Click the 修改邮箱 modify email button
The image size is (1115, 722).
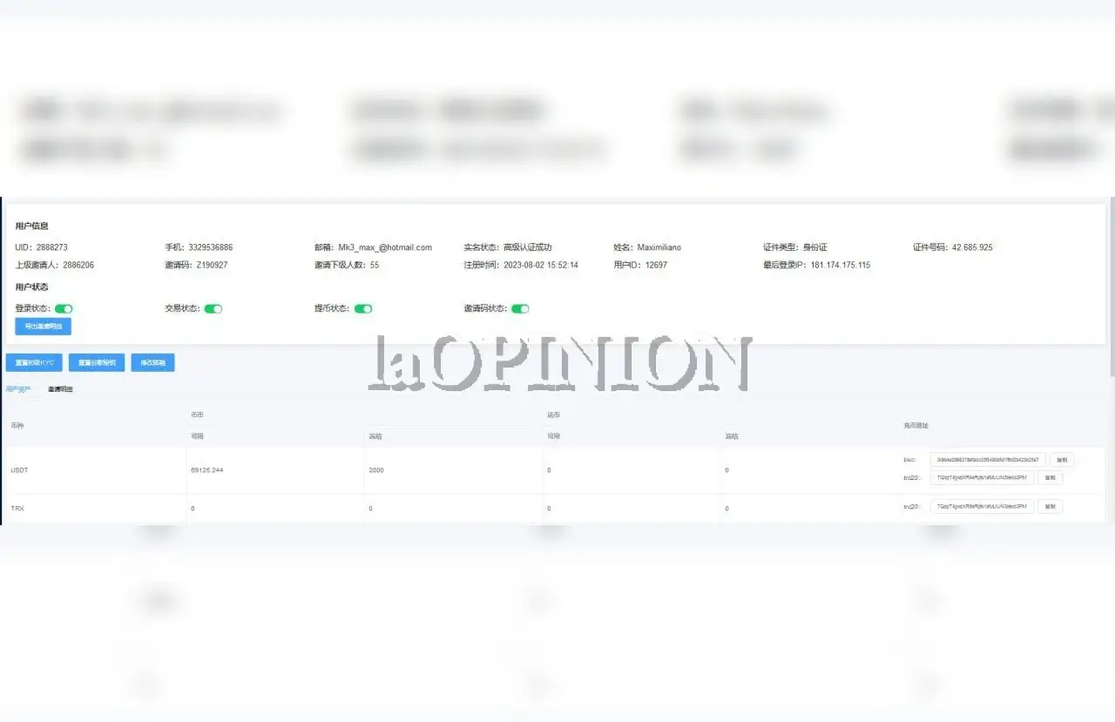pos(152,362)
